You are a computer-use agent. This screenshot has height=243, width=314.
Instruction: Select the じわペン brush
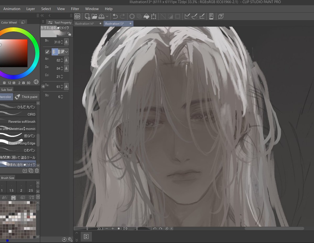pos(18,150)
